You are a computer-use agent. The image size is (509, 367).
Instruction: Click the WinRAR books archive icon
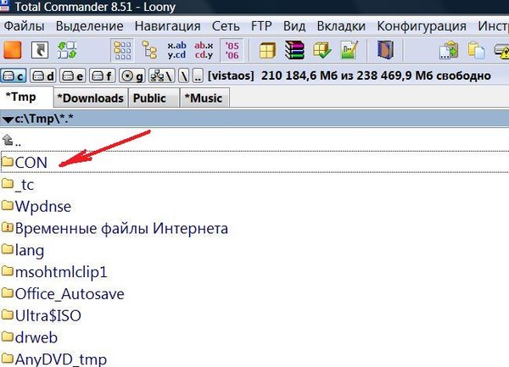294,51
